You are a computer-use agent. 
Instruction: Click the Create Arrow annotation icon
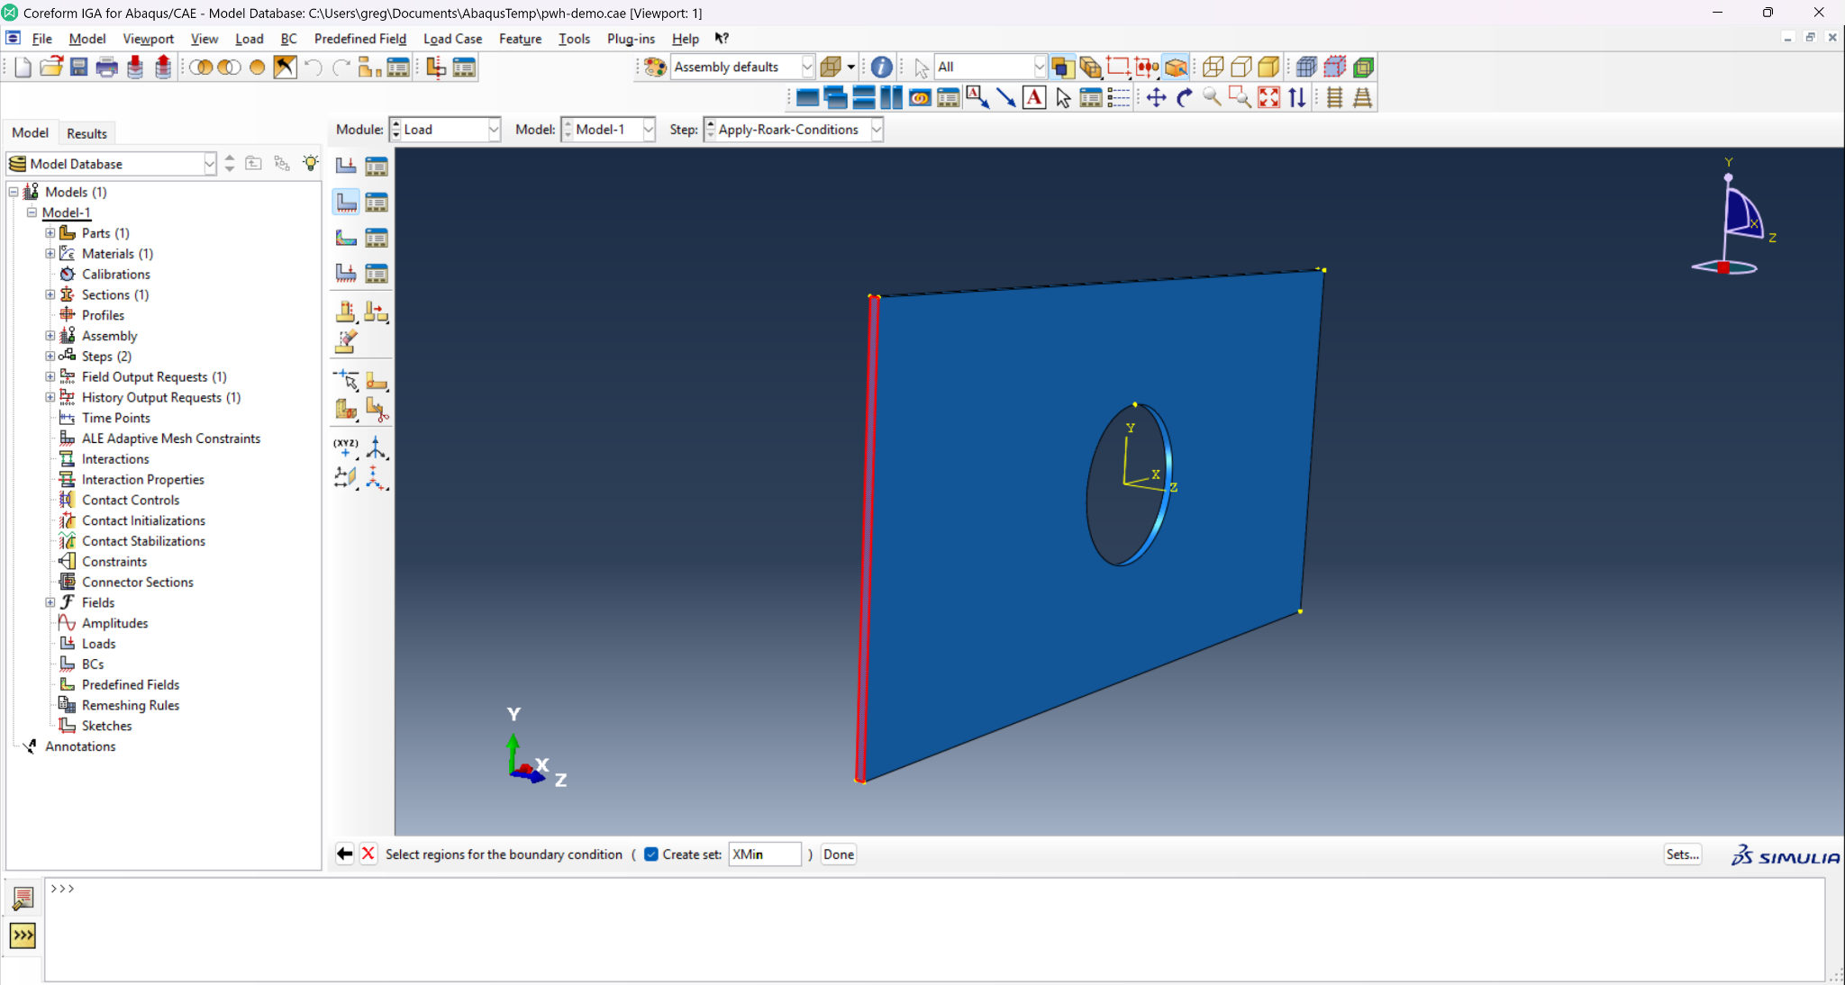(x=1006, y=97)
